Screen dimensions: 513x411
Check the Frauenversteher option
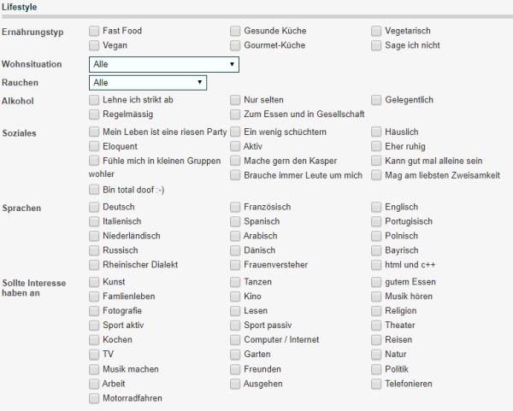tap(235, 265)
